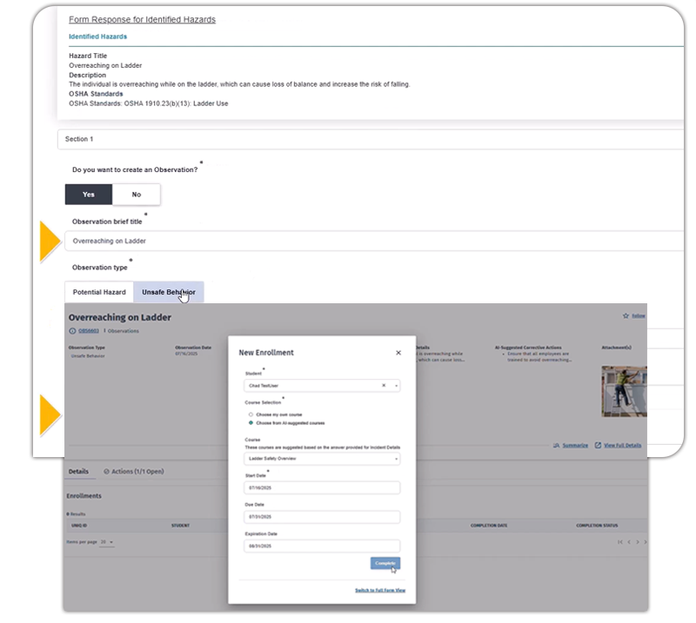This screenshot has height=623, width=696.
Task: Click the Switch to Full Form View link
Action: click(x=380, y=590)
